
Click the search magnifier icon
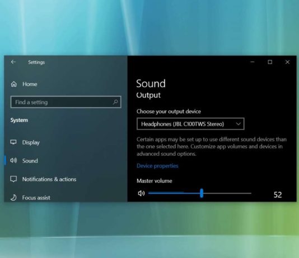(x=115, y=102)
